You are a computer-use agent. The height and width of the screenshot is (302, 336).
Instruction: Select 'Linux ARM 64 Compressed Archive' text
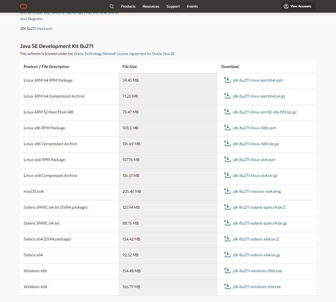54,96
